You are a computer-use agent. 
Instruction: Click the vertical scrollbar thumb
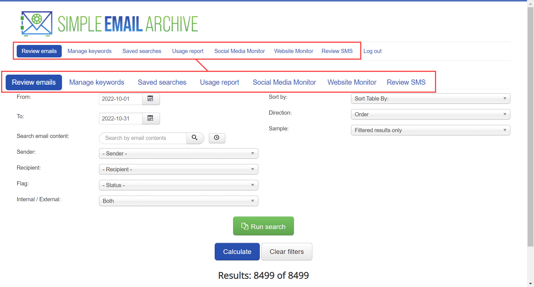click(530, 127)
